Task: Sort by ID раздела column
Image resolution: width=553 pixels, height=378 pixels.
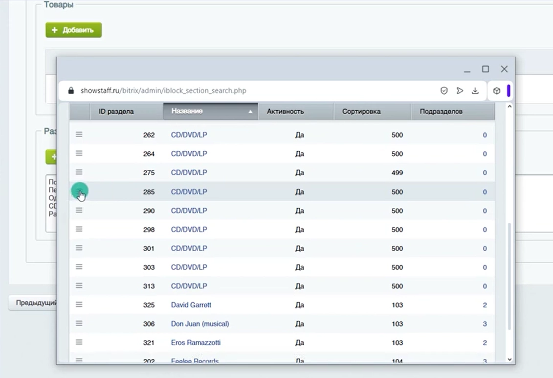Action: pyautogui.click(x=127, y=111)
